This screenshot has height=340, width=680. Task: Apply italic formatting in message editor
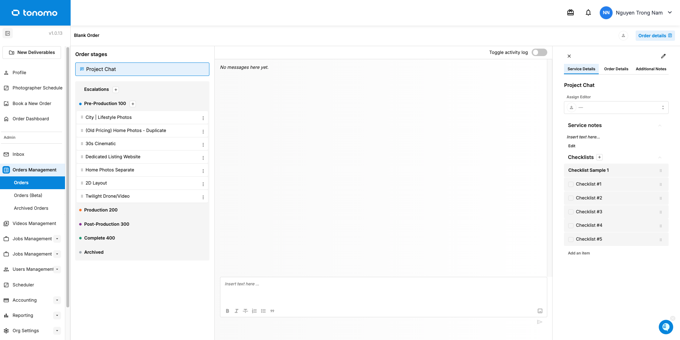[236, 311]
